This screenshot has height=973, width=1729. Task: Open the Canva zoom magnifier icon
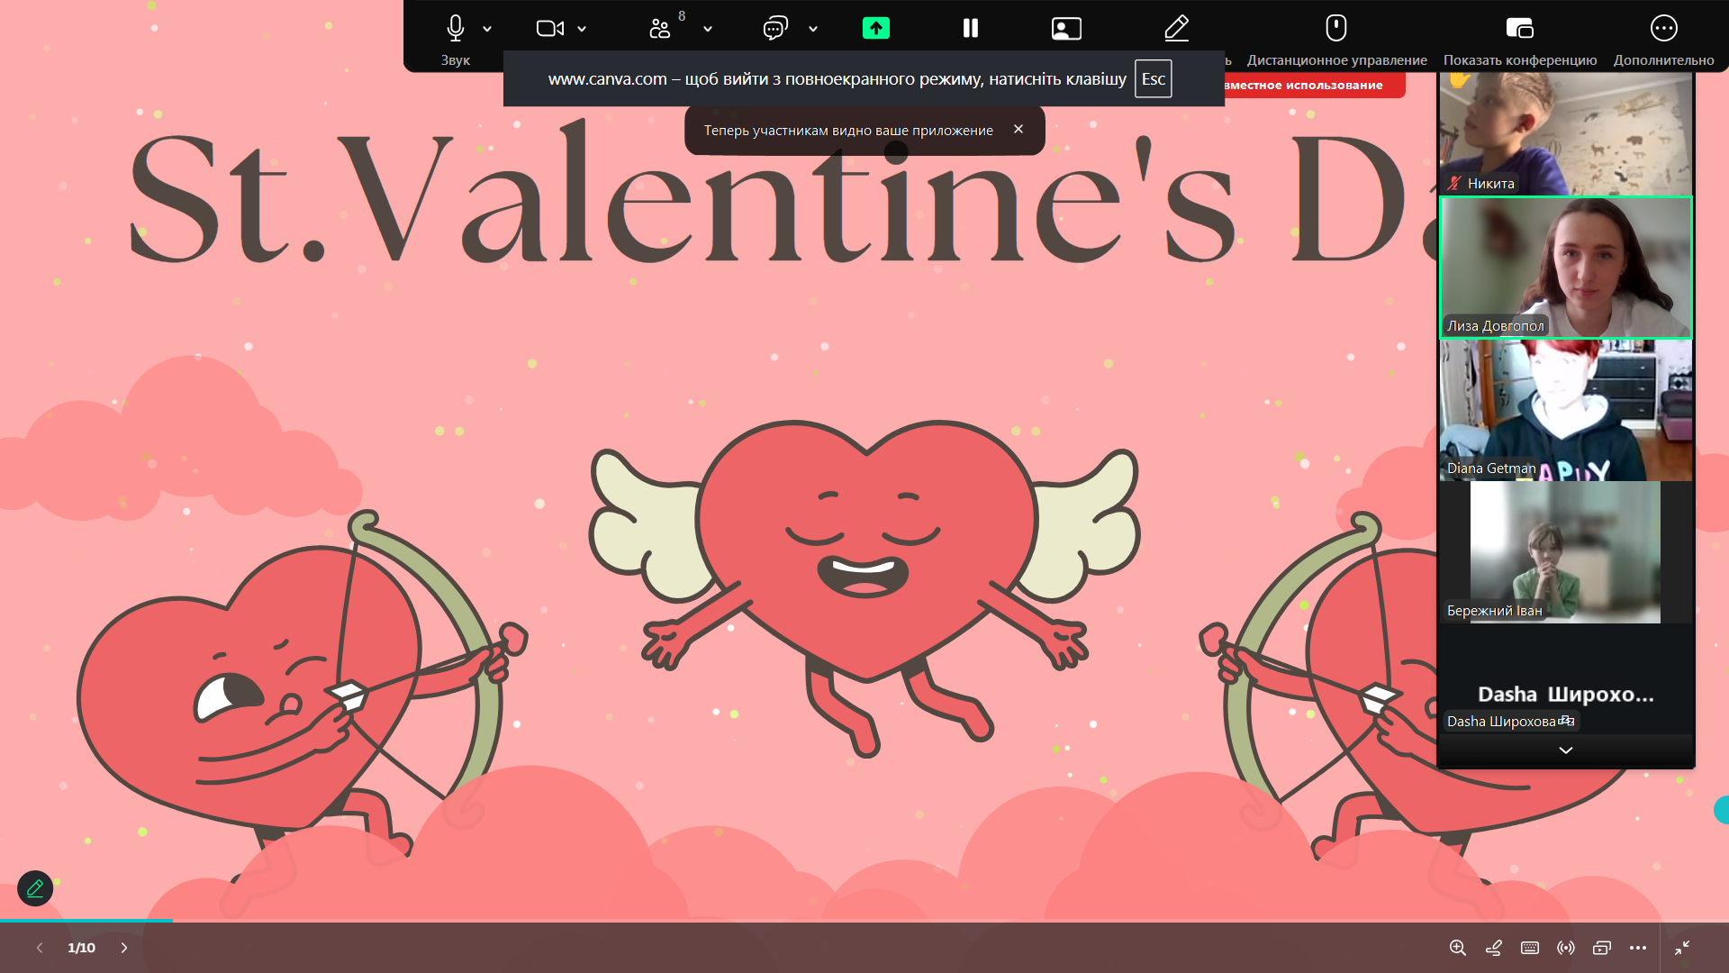click(1457, 948)
